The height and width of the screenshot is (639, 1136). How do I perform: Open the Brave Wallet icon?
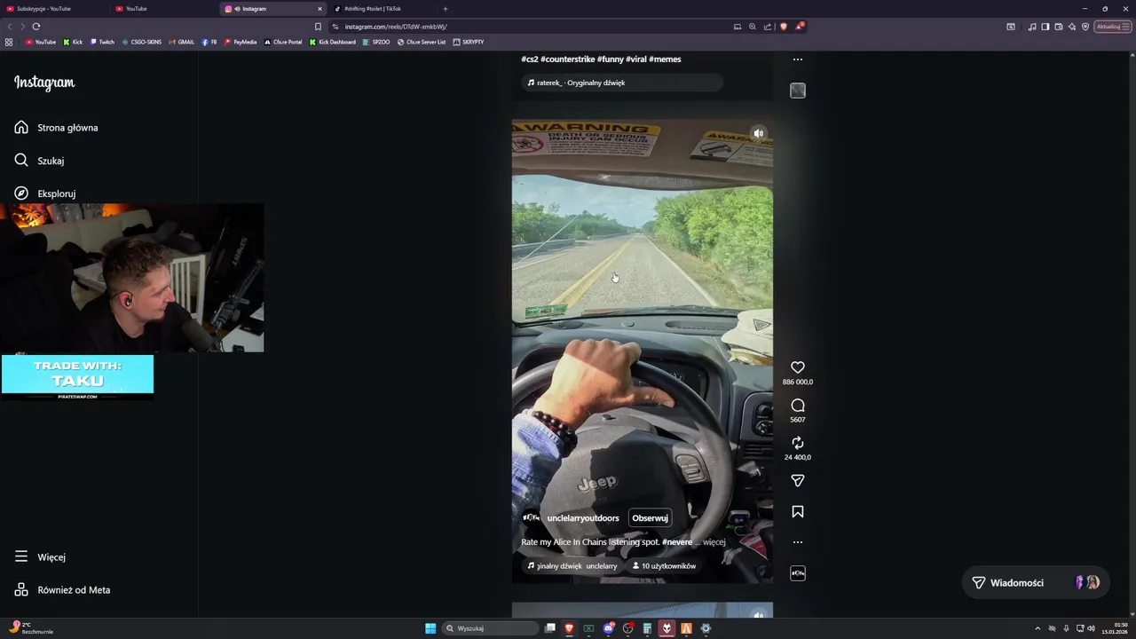pyautogui.click(x=1058, y=27)
